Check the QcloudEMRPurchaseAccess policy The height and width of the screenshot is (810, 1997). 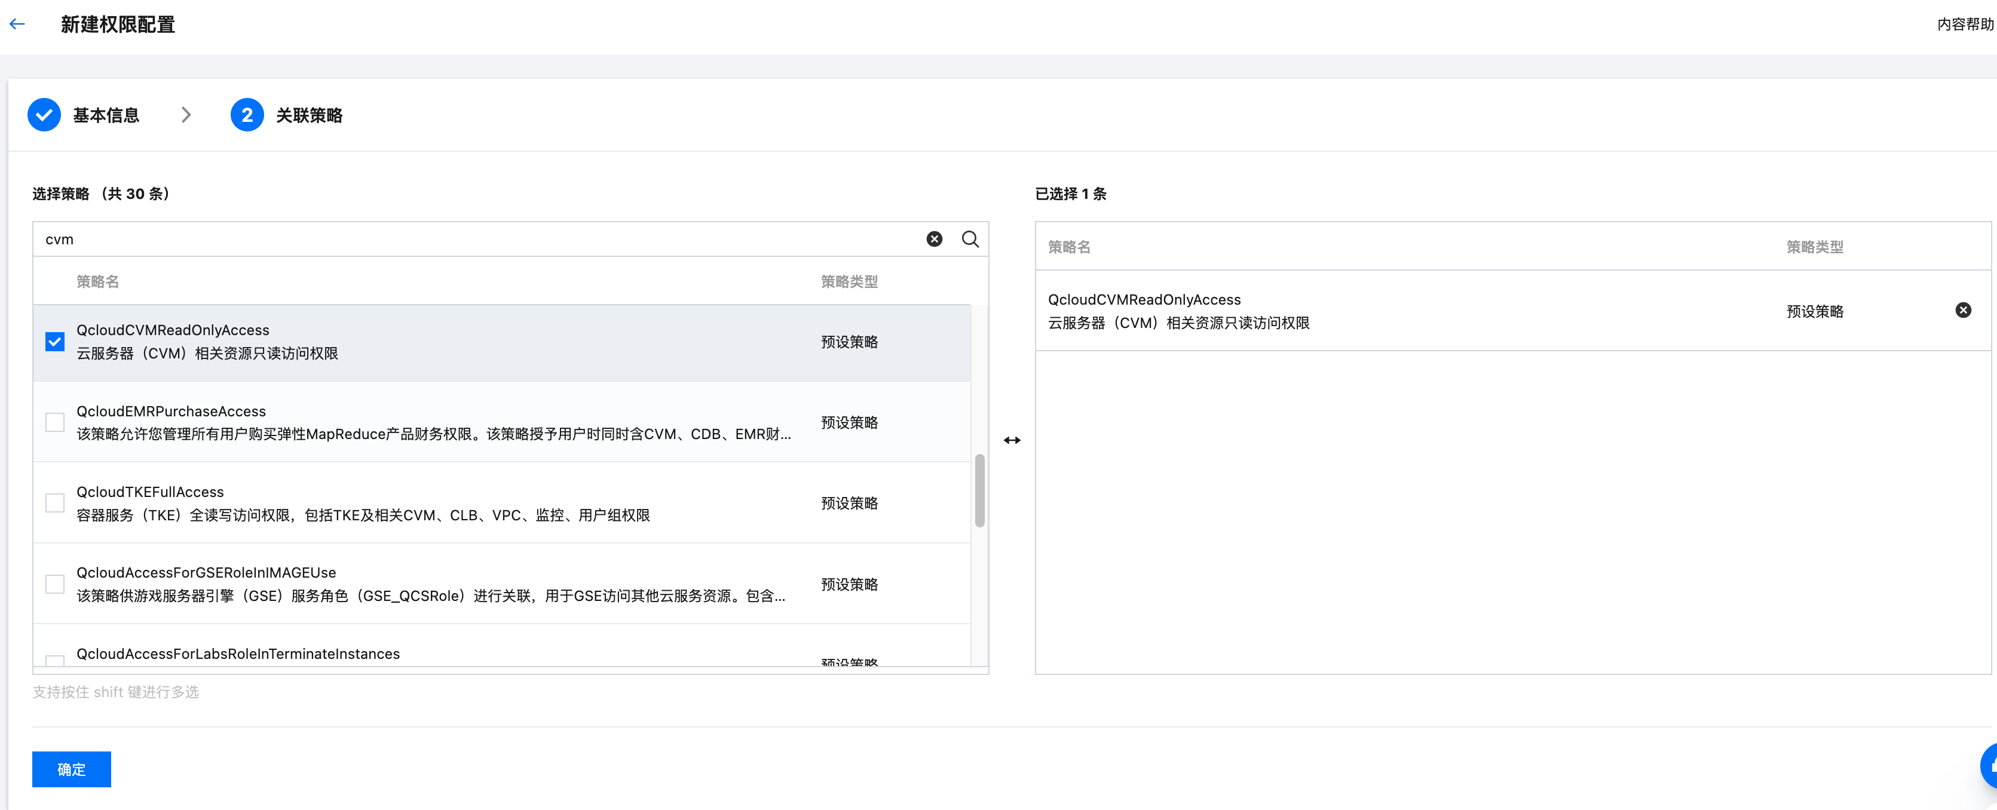coord(55,422)
